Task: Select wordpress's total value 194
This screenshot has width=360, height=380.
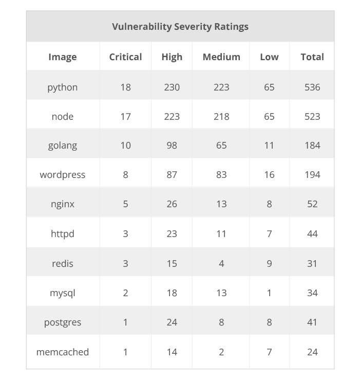Action: (312, 175)
